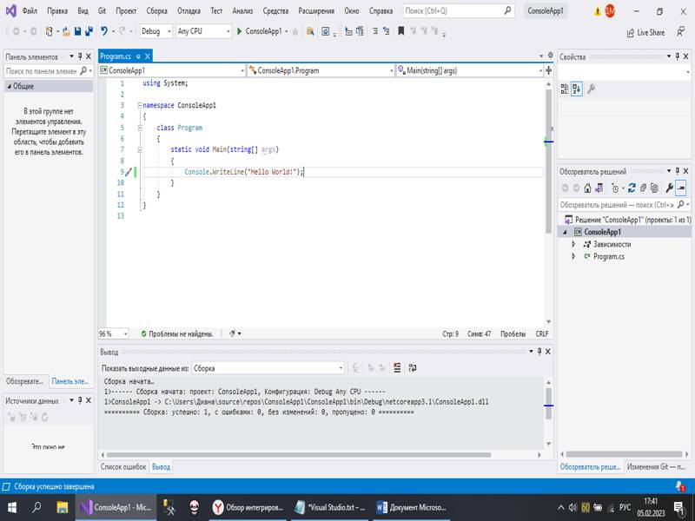Open the Сборка menu
This screenshot has width=695, height=521.
(x=156, y=11)
